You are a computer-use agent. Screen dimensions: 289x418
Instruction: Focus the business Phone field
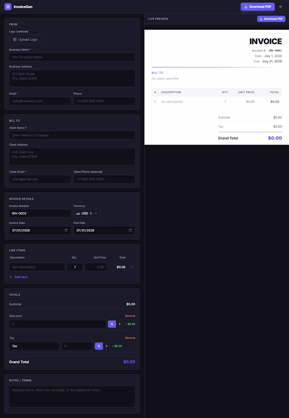(x=104, y=101)
